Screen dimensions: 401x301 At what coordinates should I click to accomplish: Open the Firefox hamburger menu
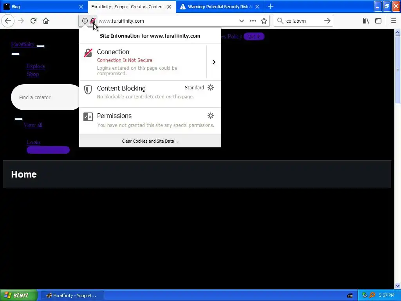[x=394, y=21]
